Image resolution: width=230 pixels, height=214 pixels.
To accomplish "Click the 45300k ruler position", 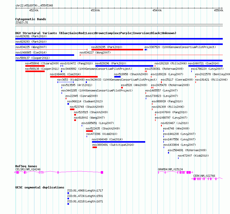I will click(x=95, y=10).
